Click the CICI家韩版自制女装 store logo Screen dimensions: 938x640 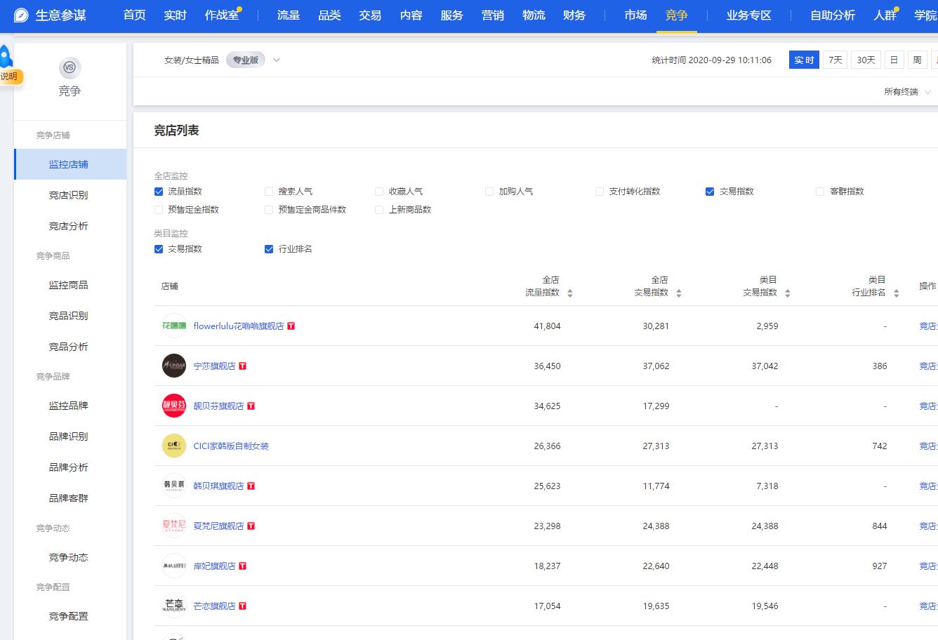coord(173,445)
